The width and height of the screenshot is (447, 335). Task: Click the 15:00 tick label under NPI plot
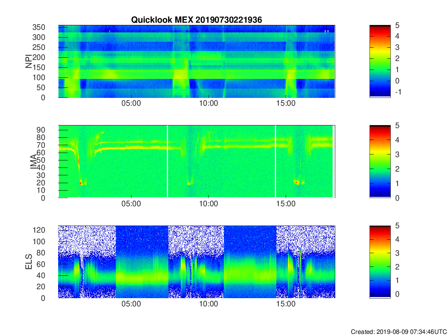pyautogui.click(x=285, y=104)
